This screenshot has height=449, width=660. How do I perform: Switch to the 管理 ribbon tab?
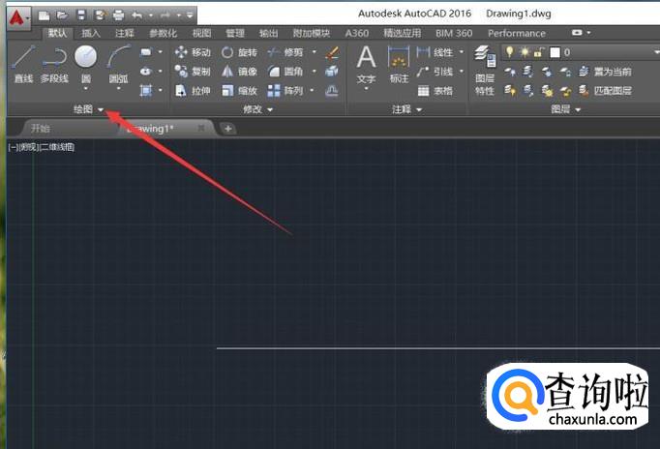pos(235,33)
